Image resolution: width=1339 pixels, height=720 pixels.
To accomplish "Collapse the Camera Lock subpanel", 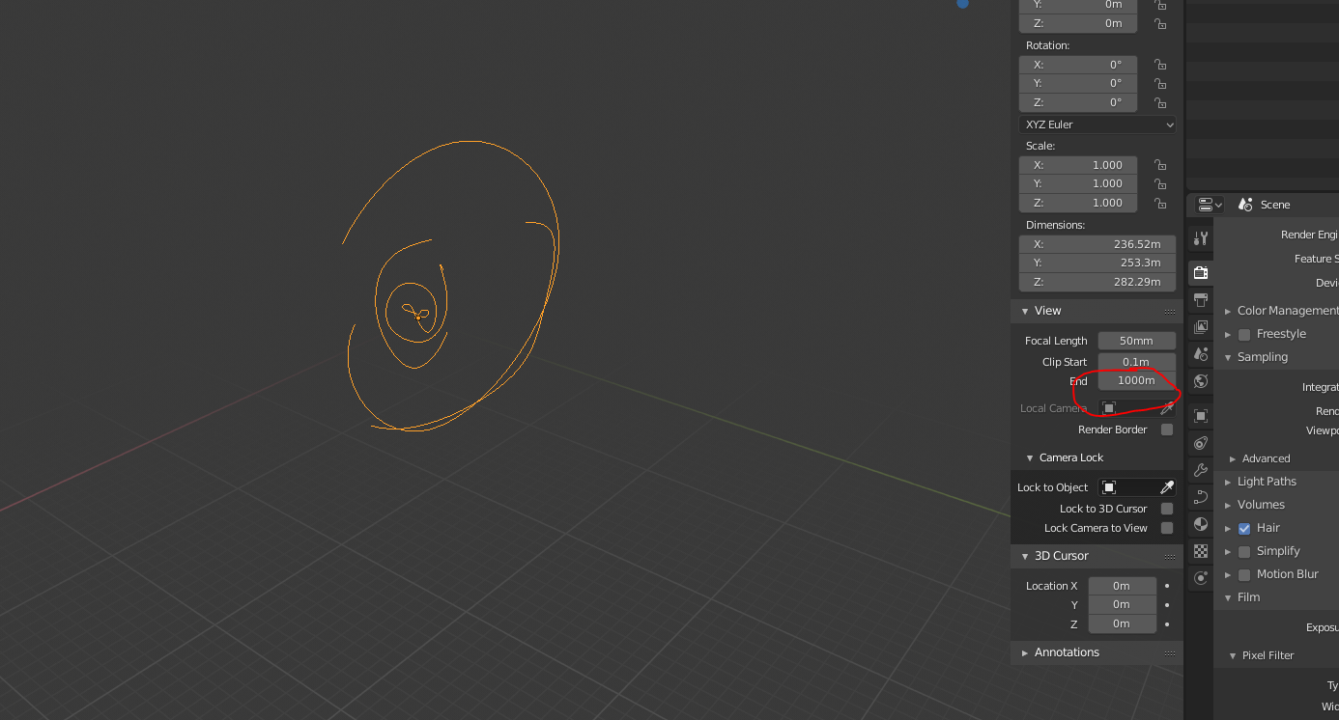I will click(1030, 457).
